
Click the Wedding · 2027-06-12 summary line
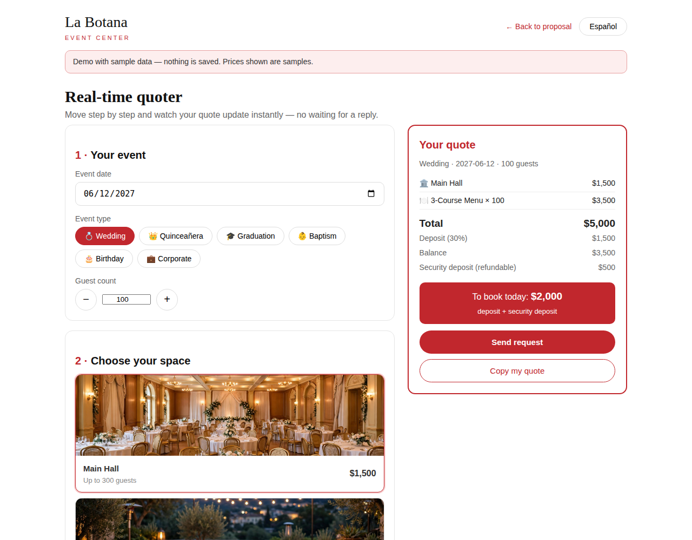[x=478, y=164]
